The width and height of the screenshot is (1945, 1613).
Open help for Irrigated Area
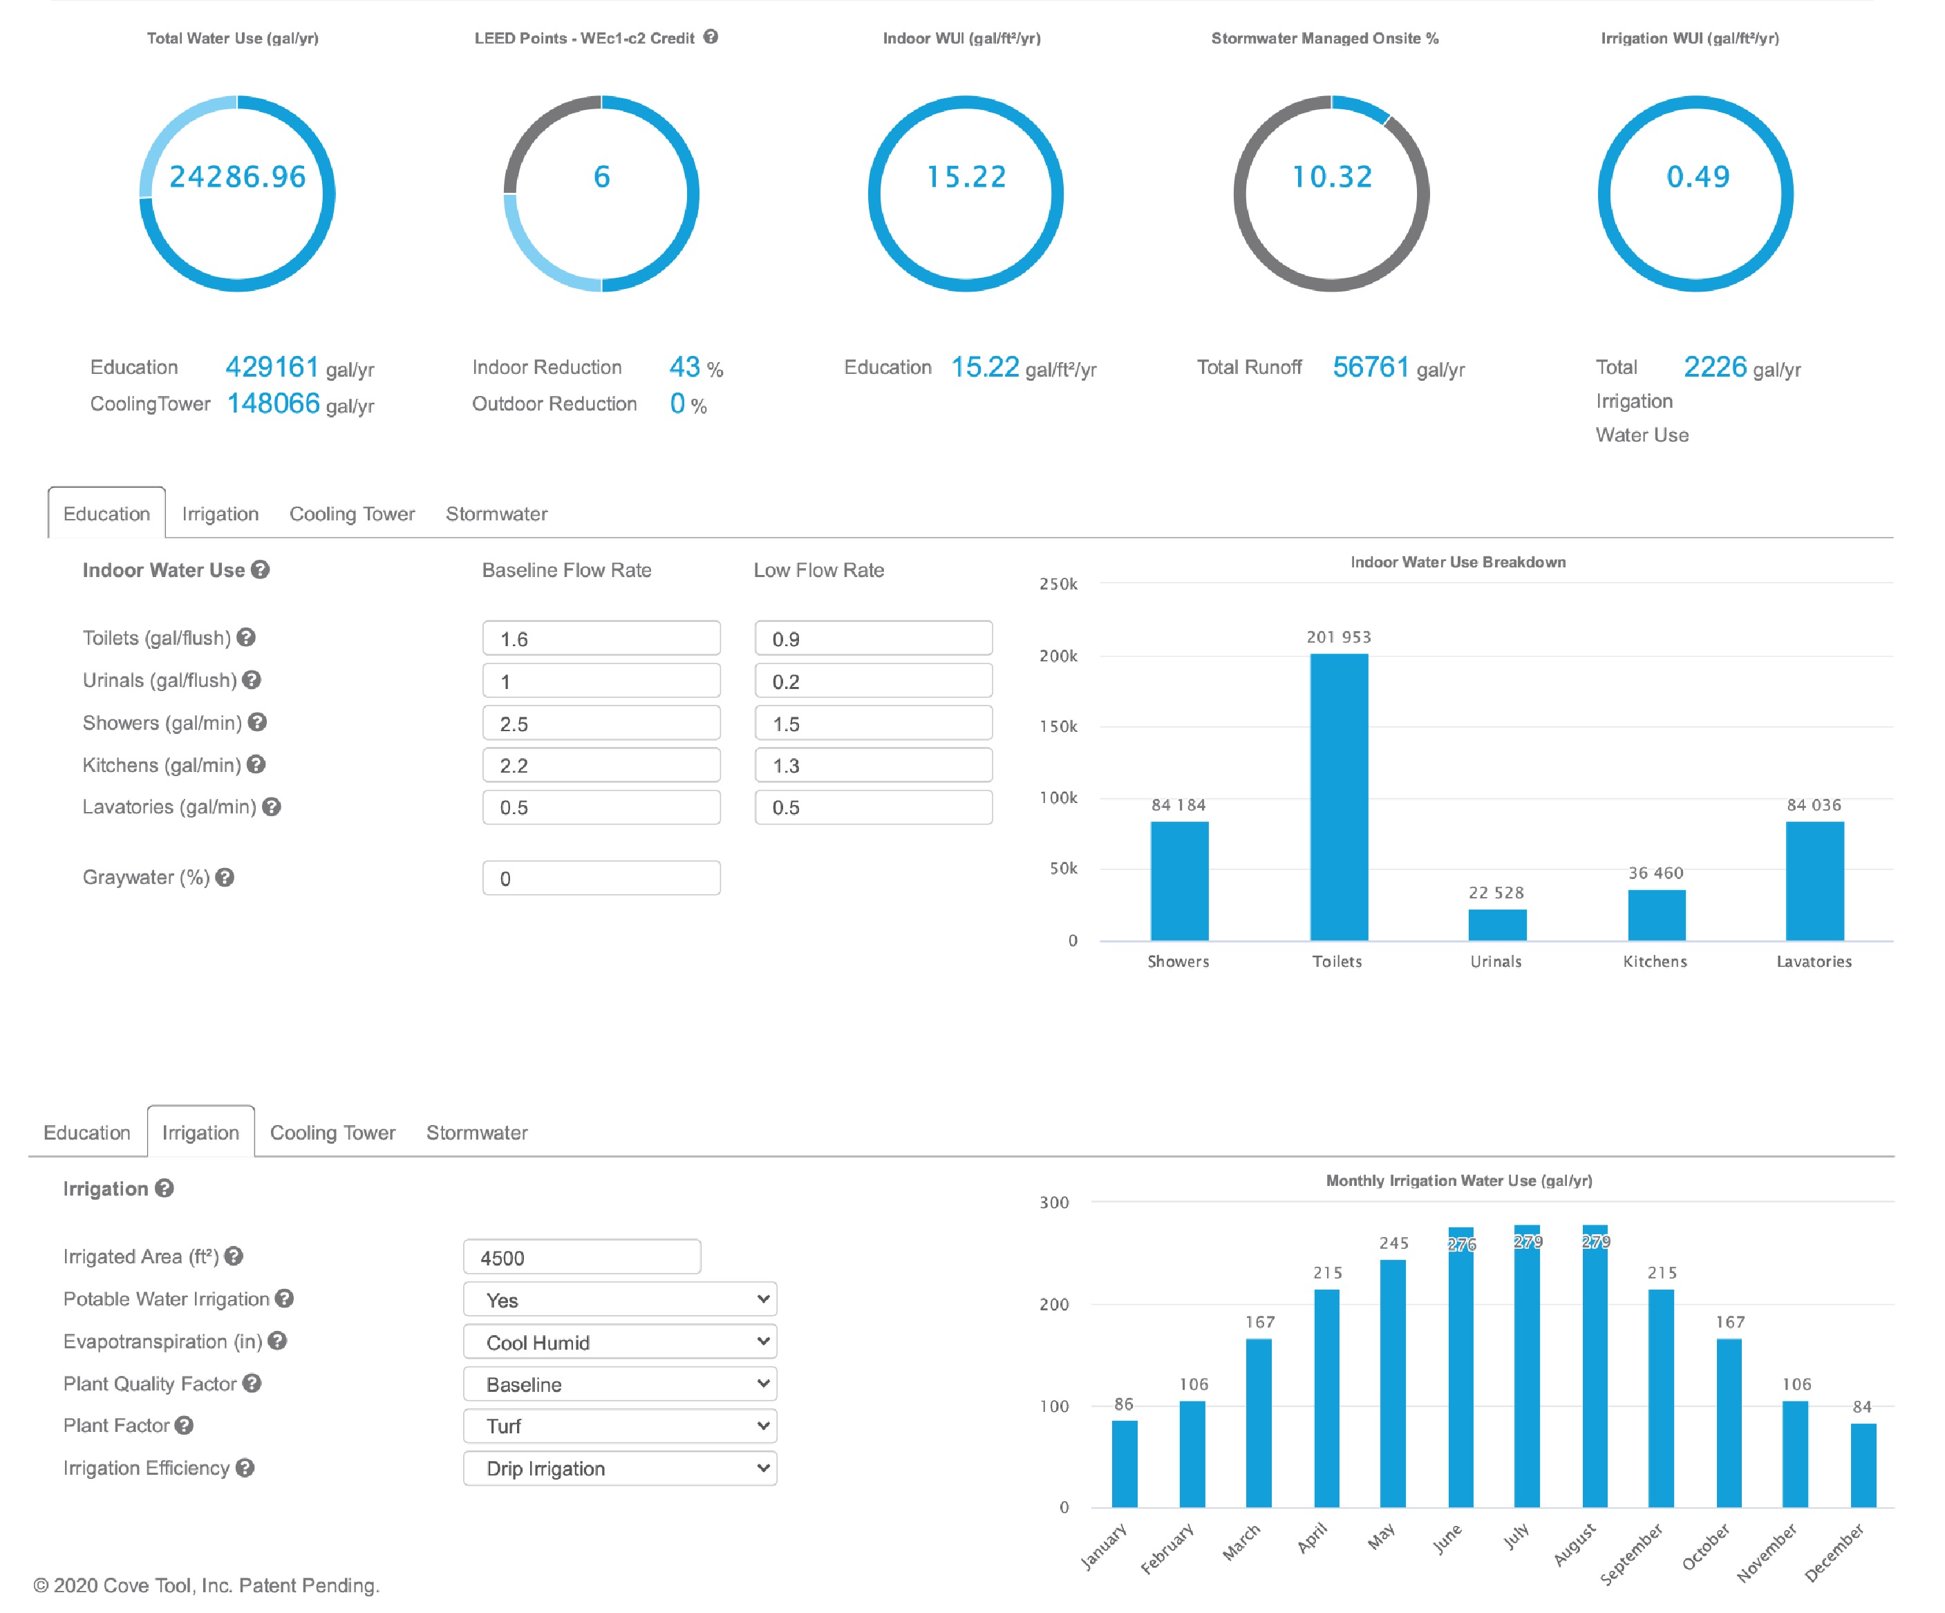(x=235, y=1256)
